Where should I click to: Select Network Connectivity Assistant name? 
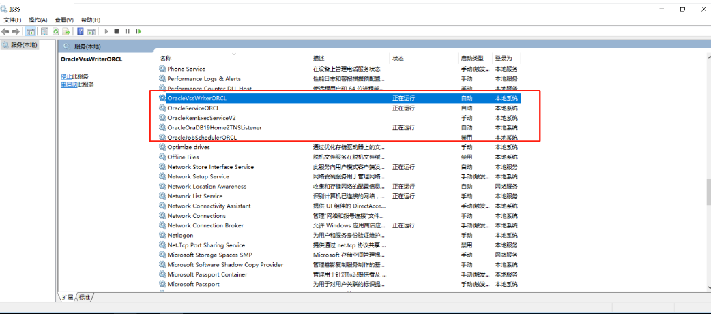[x=209, y=206]
